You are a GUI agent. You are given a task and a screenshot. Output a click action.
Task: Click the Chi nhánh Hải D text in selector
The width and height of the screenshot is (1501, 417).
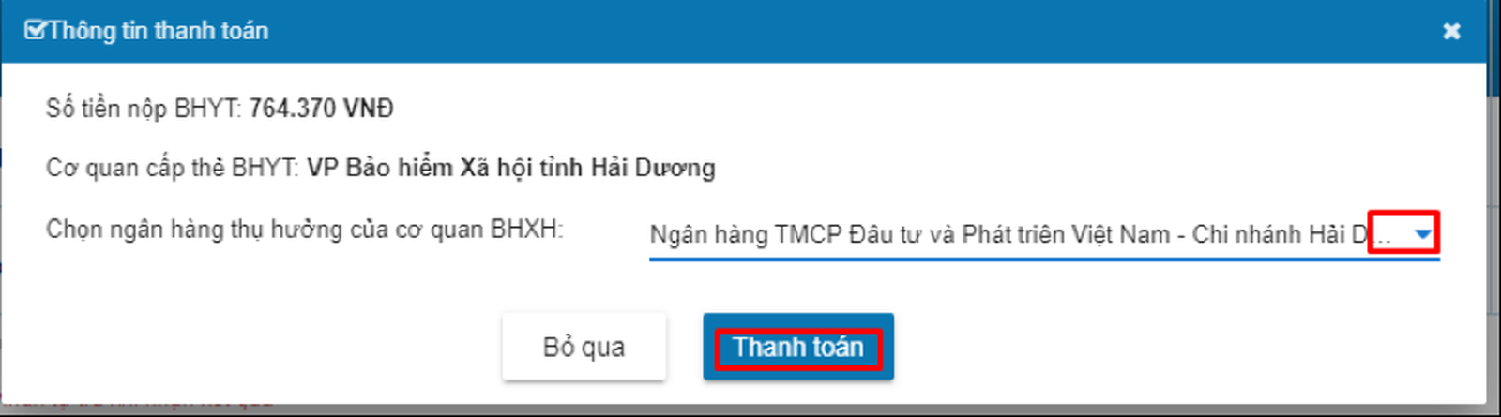tap(1280, 234)
